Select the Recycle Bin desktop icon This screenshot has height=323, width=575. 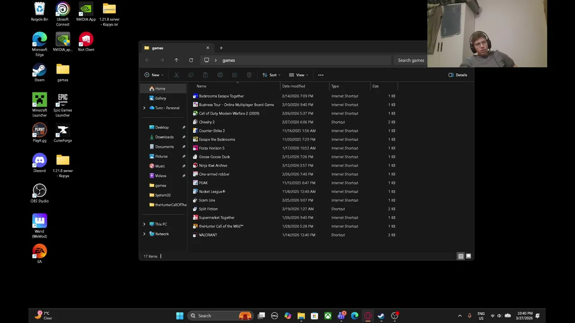[40, 12]
